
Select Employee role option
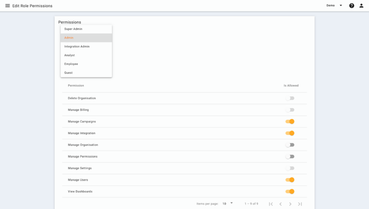86,64
